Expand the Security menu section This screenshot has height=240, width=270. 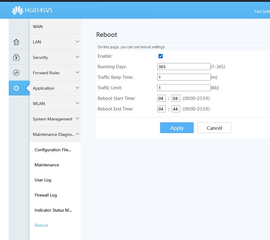[x=55, y=57]
